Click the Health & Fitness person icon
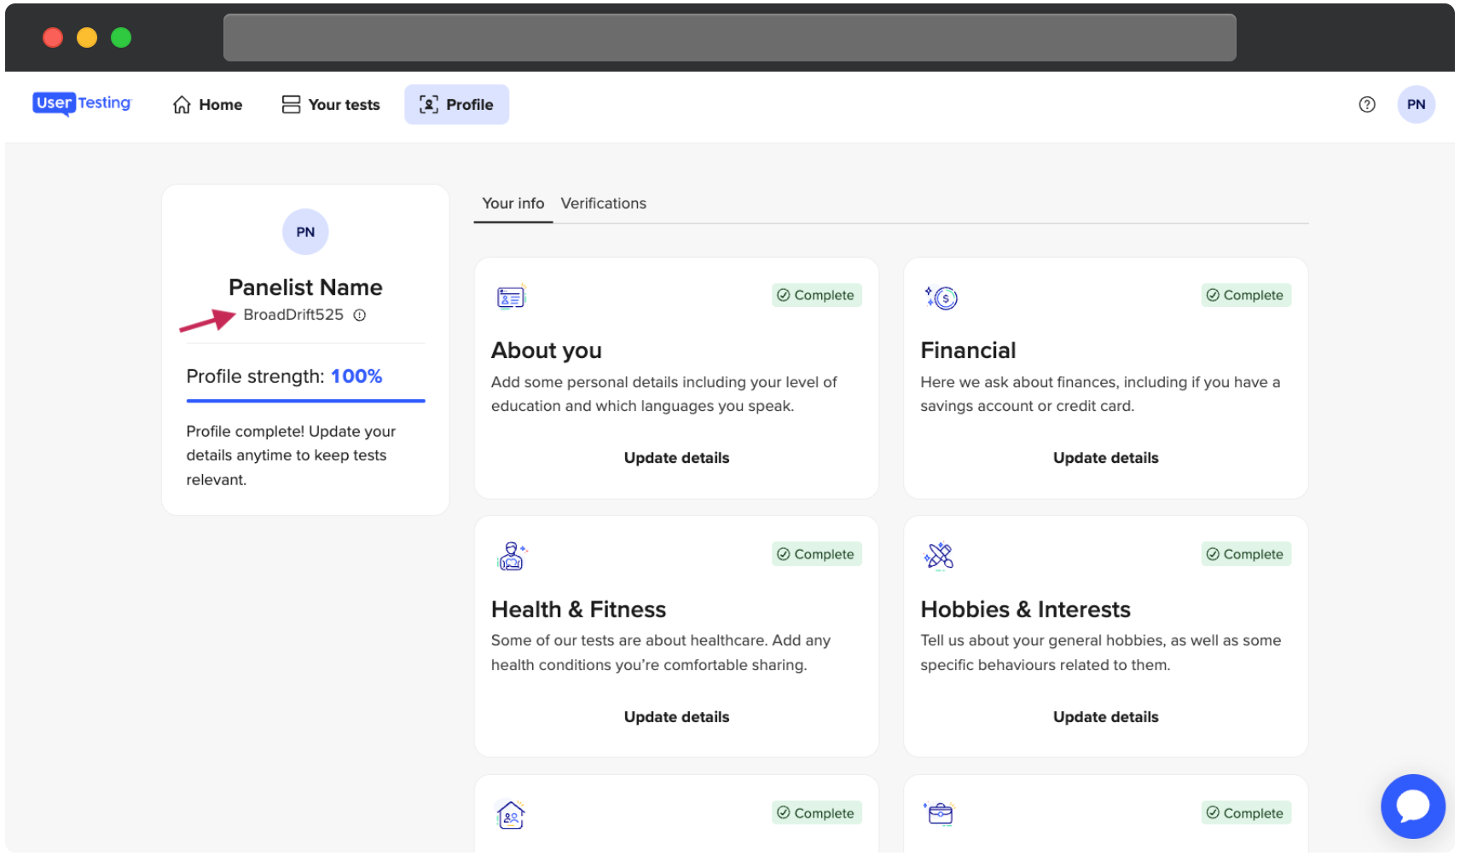The height and width of the screenshot is (856, 1460). click(x=512, y=556)
